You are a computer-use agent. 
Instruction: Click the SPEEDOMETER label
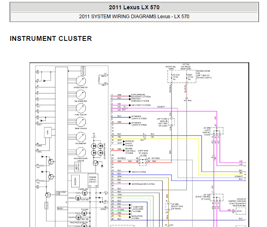click(81, 87)
